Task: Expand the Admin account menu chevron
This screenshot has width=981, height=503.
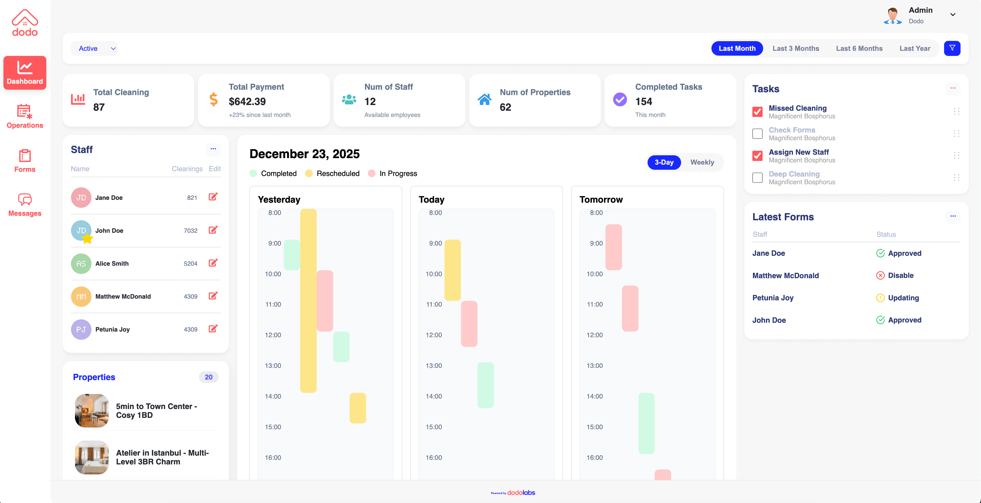Action: (x=953, y=15)
